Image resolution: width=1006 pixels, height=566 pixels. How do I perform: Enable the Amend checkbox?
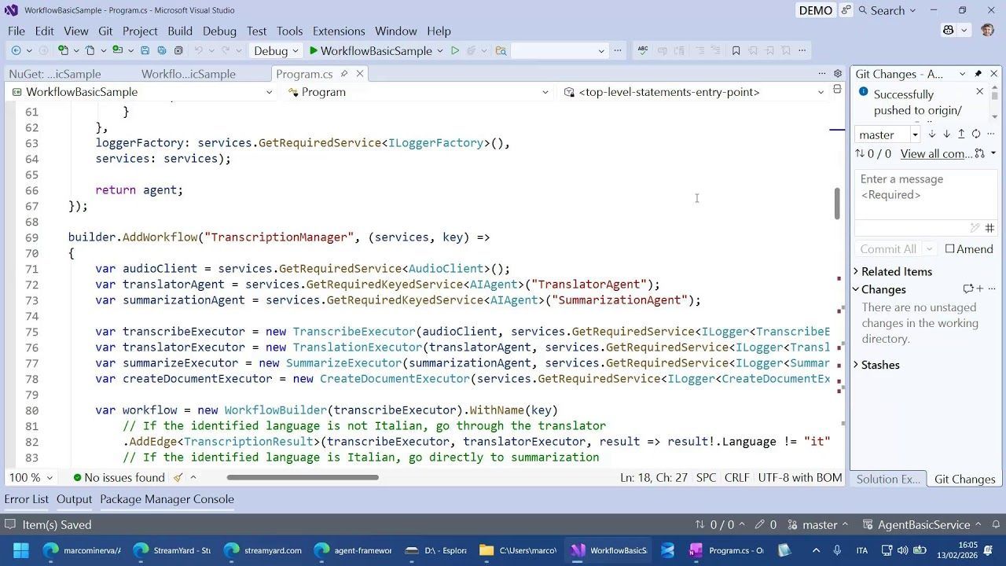pos(950,249)
